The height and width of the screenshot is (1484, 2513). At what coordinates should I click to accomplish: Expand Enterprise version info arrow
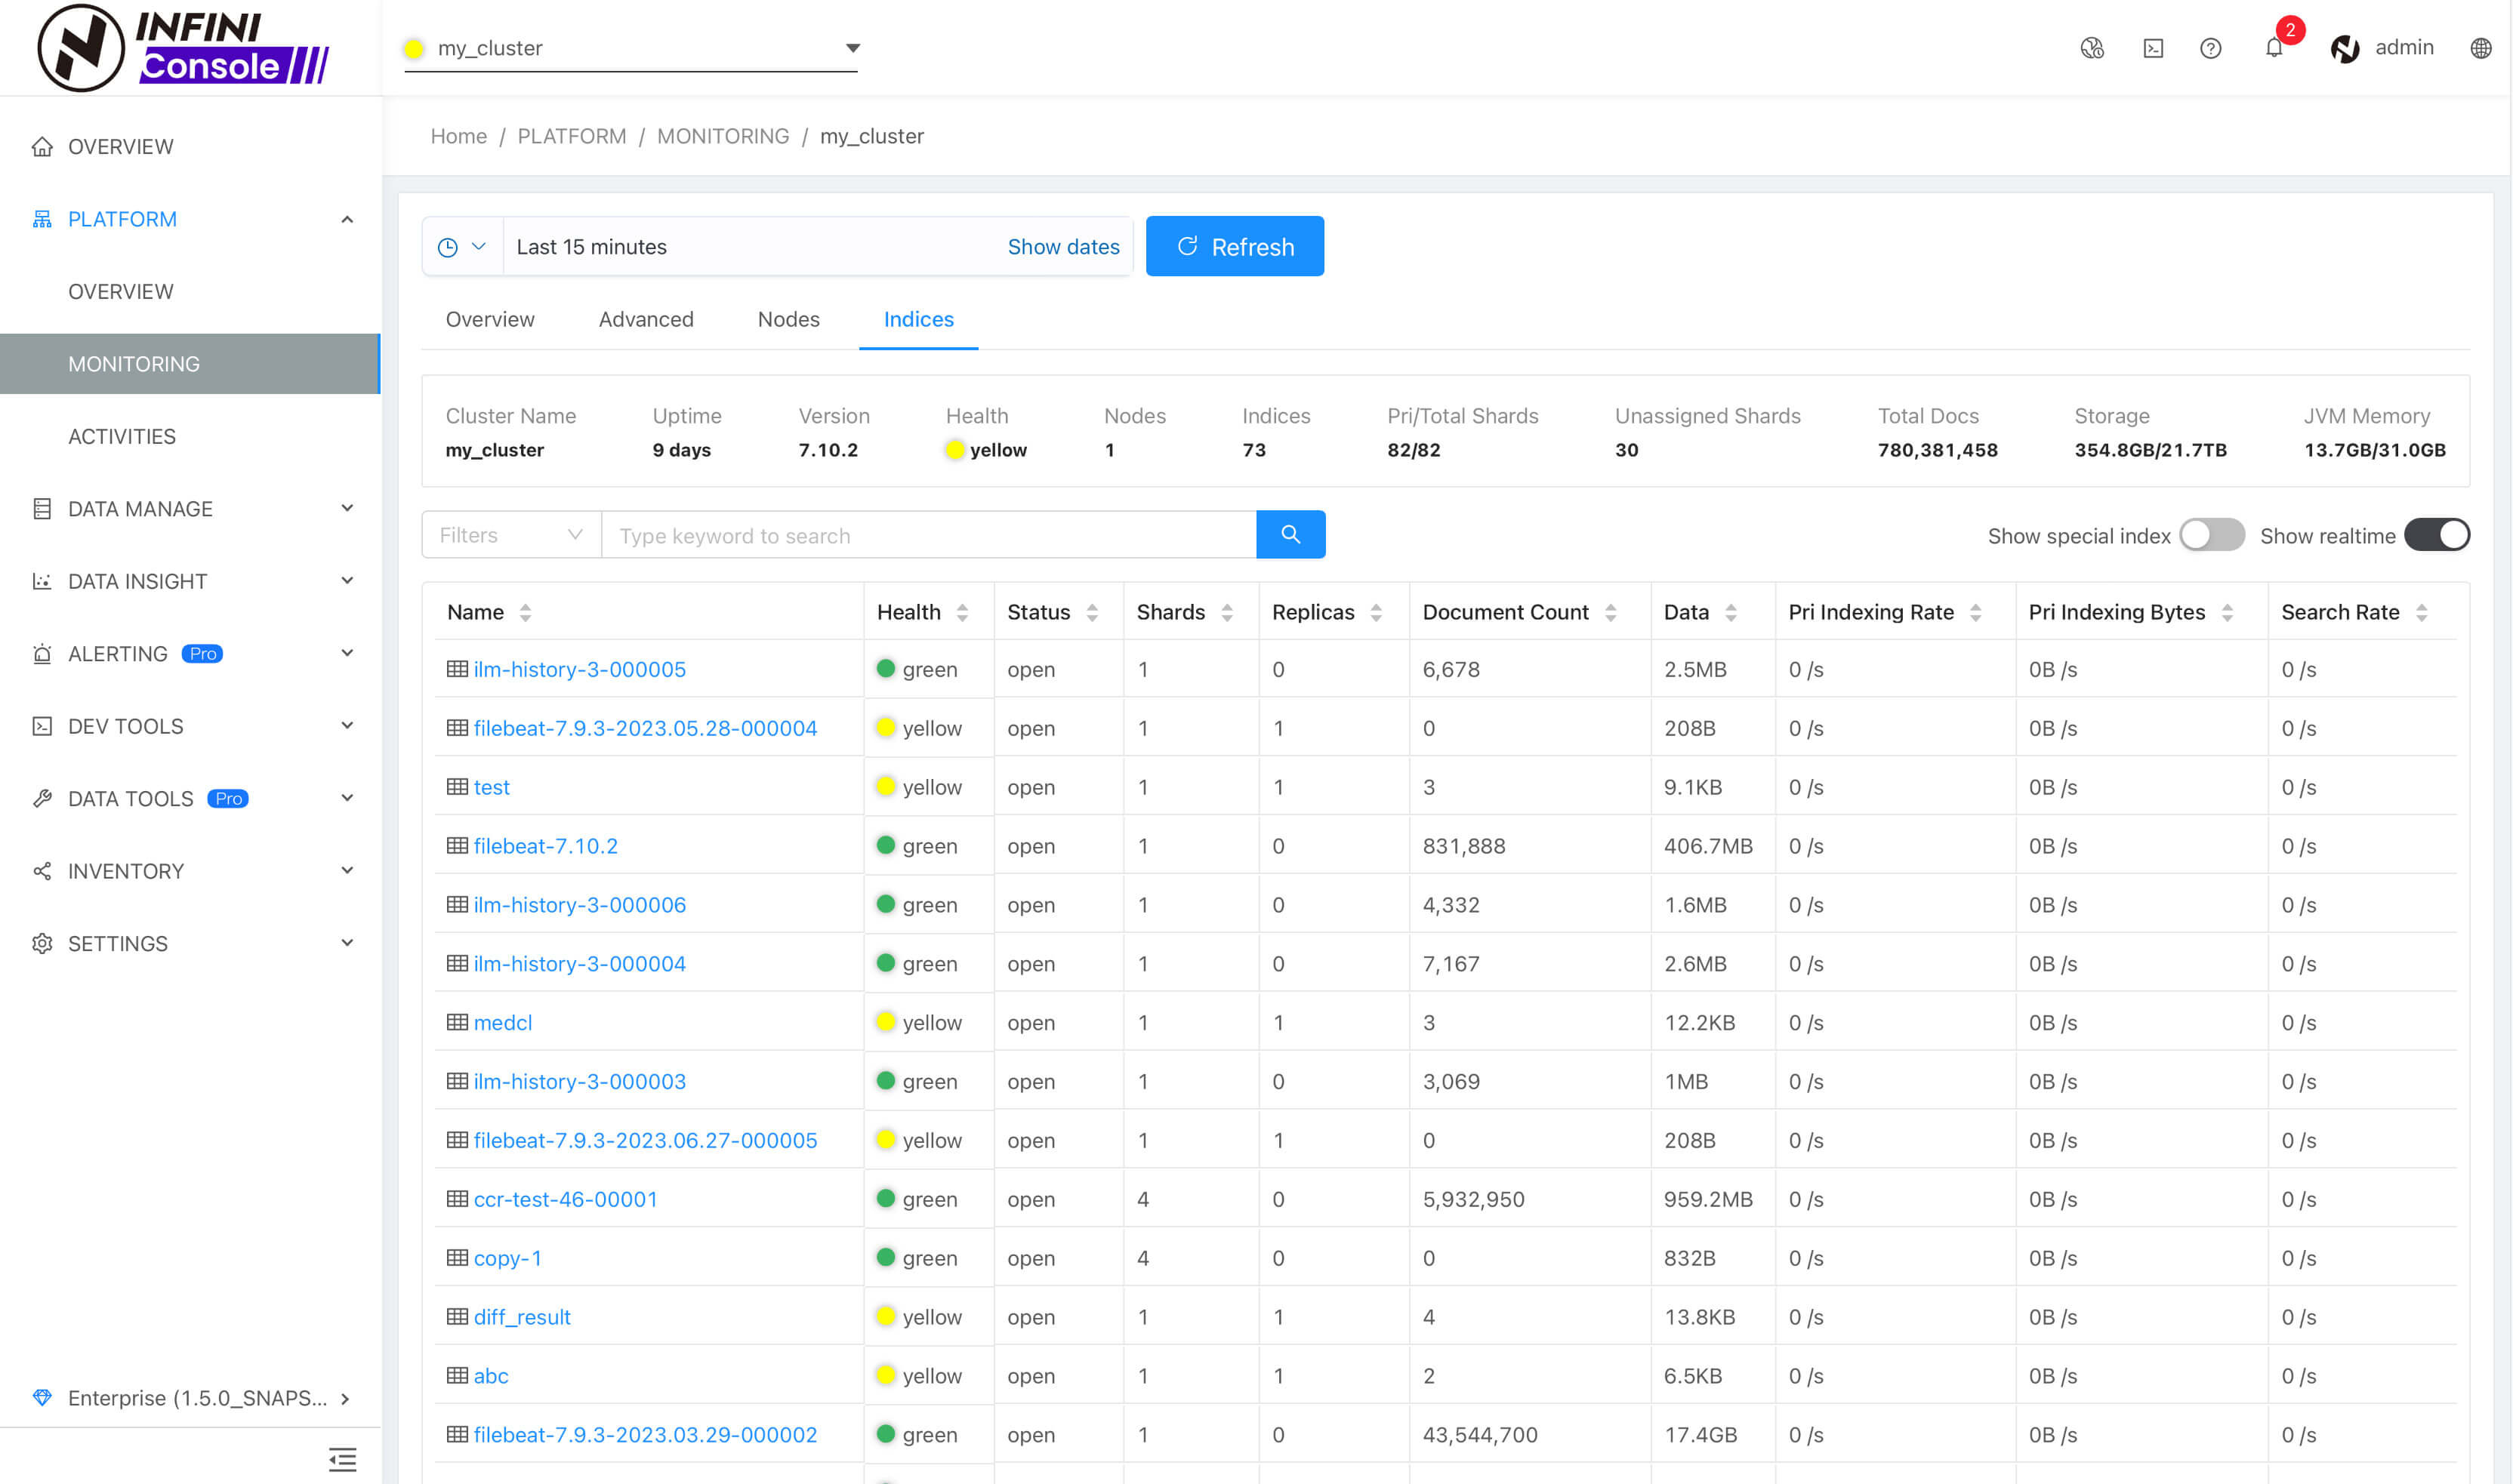[345, 1398]
